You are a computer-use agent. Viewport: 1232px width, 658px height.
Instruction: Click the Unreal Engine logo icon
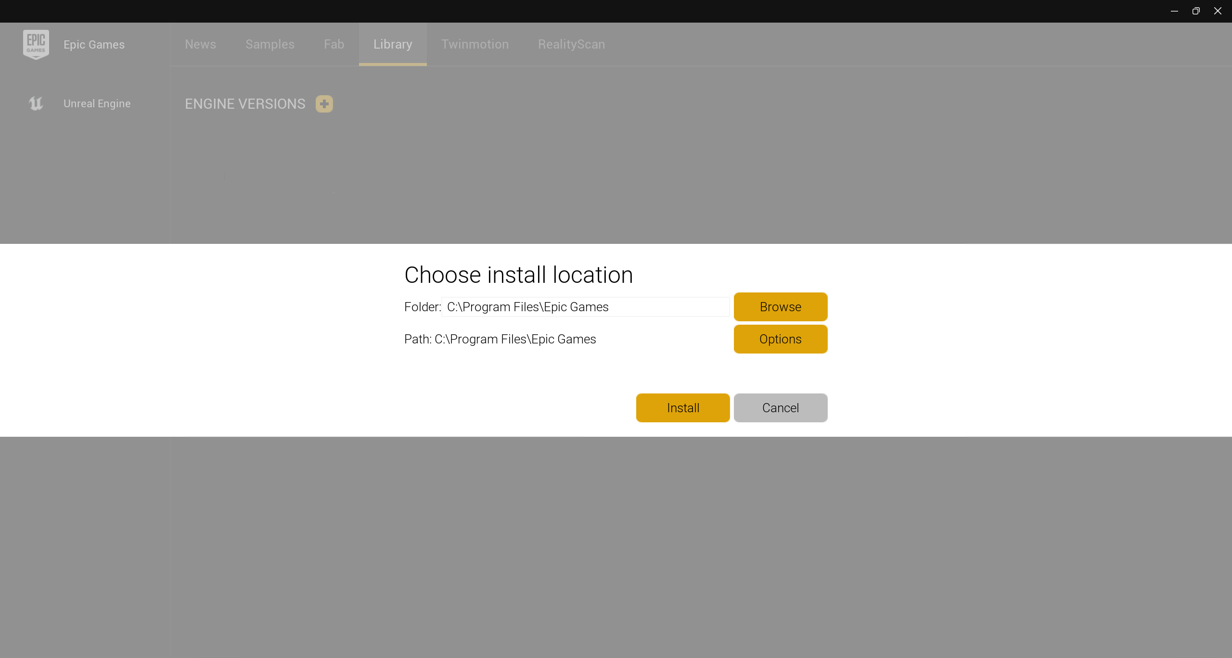coord(36,103)
